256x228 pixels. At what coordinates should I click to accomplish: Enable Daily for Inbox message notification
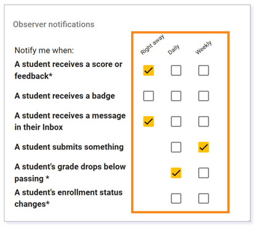click(176, 122)
